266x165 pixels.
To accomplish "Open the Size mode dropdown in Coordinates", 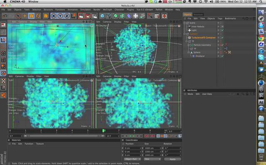I will (x=152, y=159).
